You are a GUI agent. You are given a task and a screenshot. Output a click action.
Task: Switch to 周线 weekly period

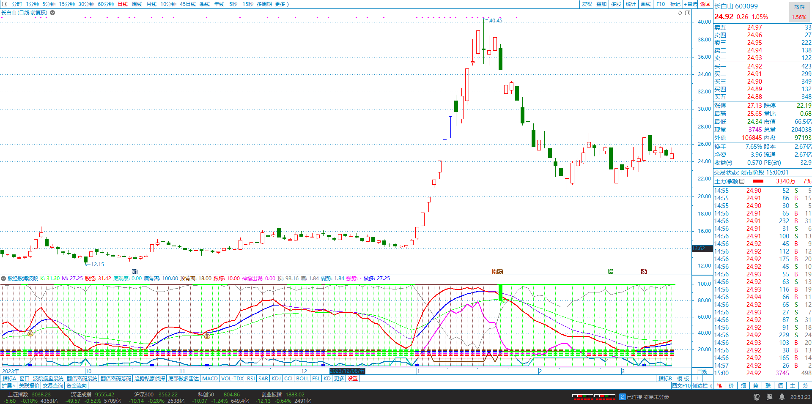137,4
